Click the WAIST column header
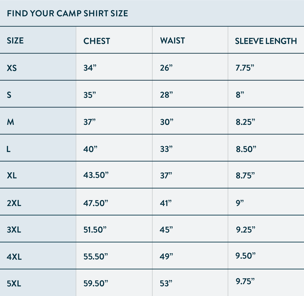 point(172,41)
